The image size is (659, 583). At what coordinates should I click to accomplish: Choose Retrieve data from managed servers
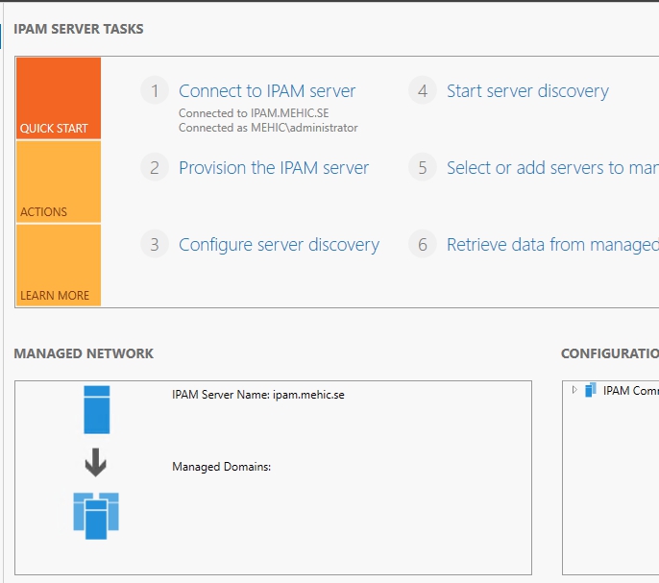point(551,245)
